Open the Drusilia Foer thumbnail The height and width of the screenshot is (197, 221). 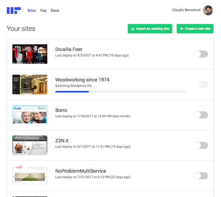coord(30,54)
